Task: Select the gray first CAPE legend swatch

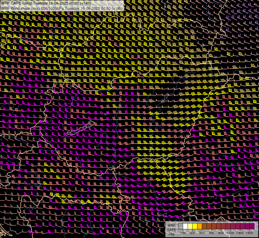Action: pyautogui.click(x=180, y=226)
